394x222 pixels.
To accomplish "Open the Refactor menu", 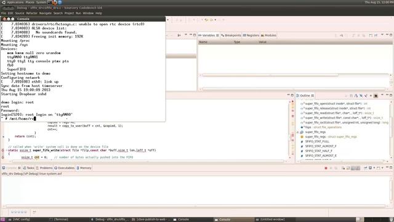I will coord(31,13).
